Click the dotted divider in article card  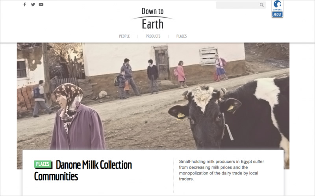point(174,176)
